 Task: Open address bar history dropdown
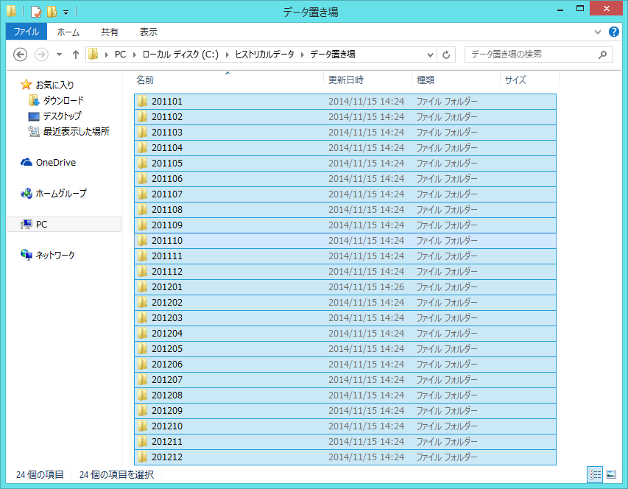pyautogui.click(x=431, y=54)
